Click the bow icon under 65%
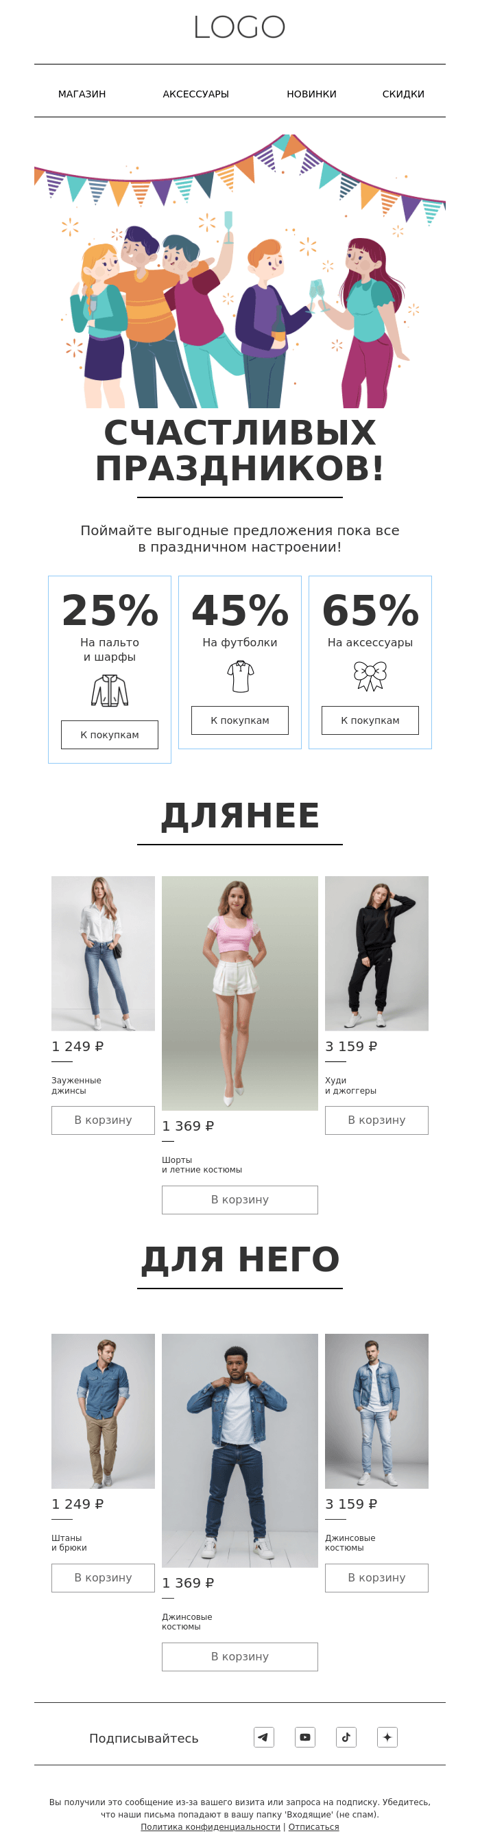The height and width of the screenshot is (1847, 480). 370,676
